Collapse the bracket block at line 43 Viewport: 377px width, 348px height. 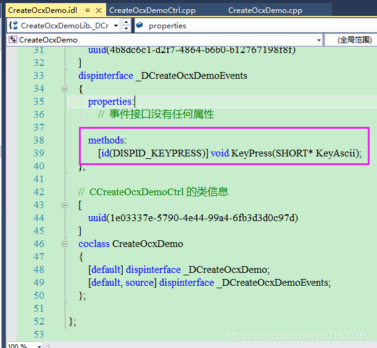64,205
